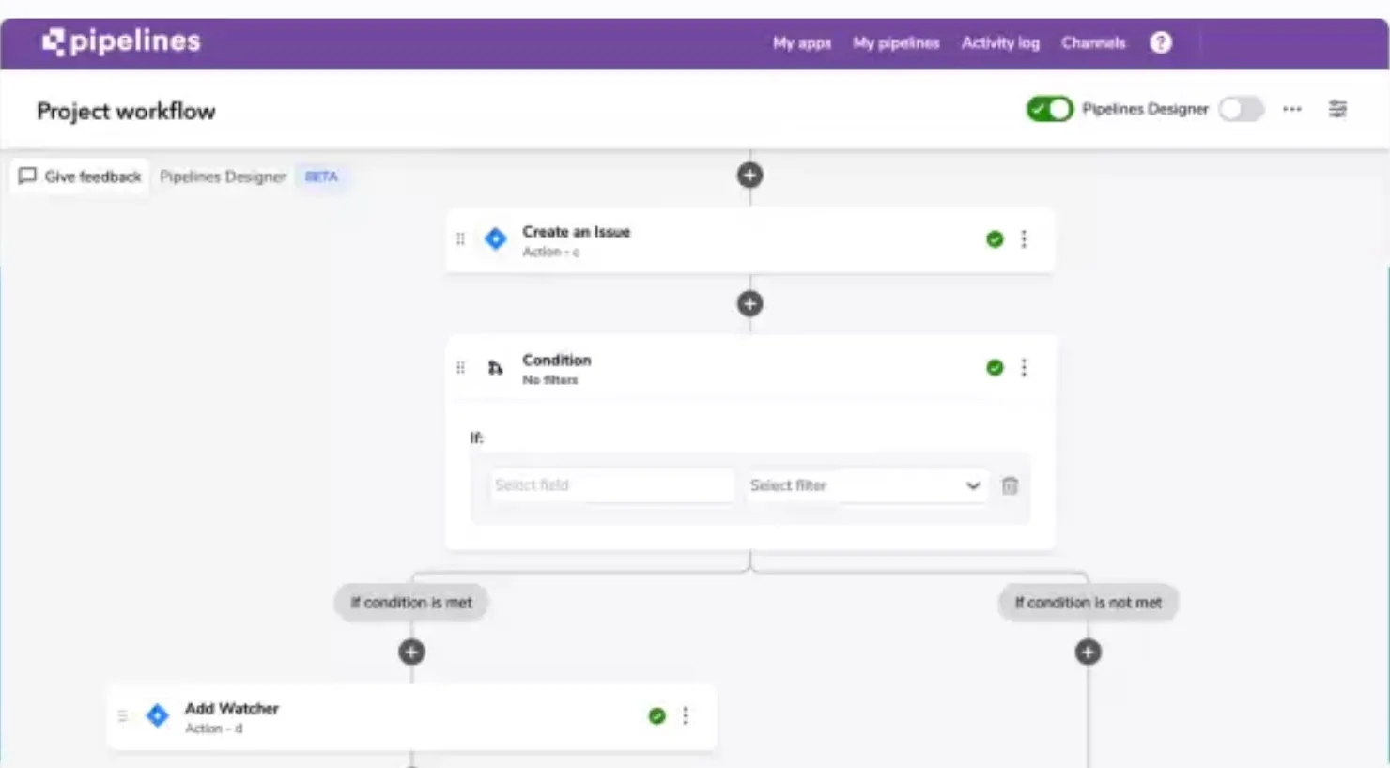Add a step under If condition is not met

point(1088,652)
